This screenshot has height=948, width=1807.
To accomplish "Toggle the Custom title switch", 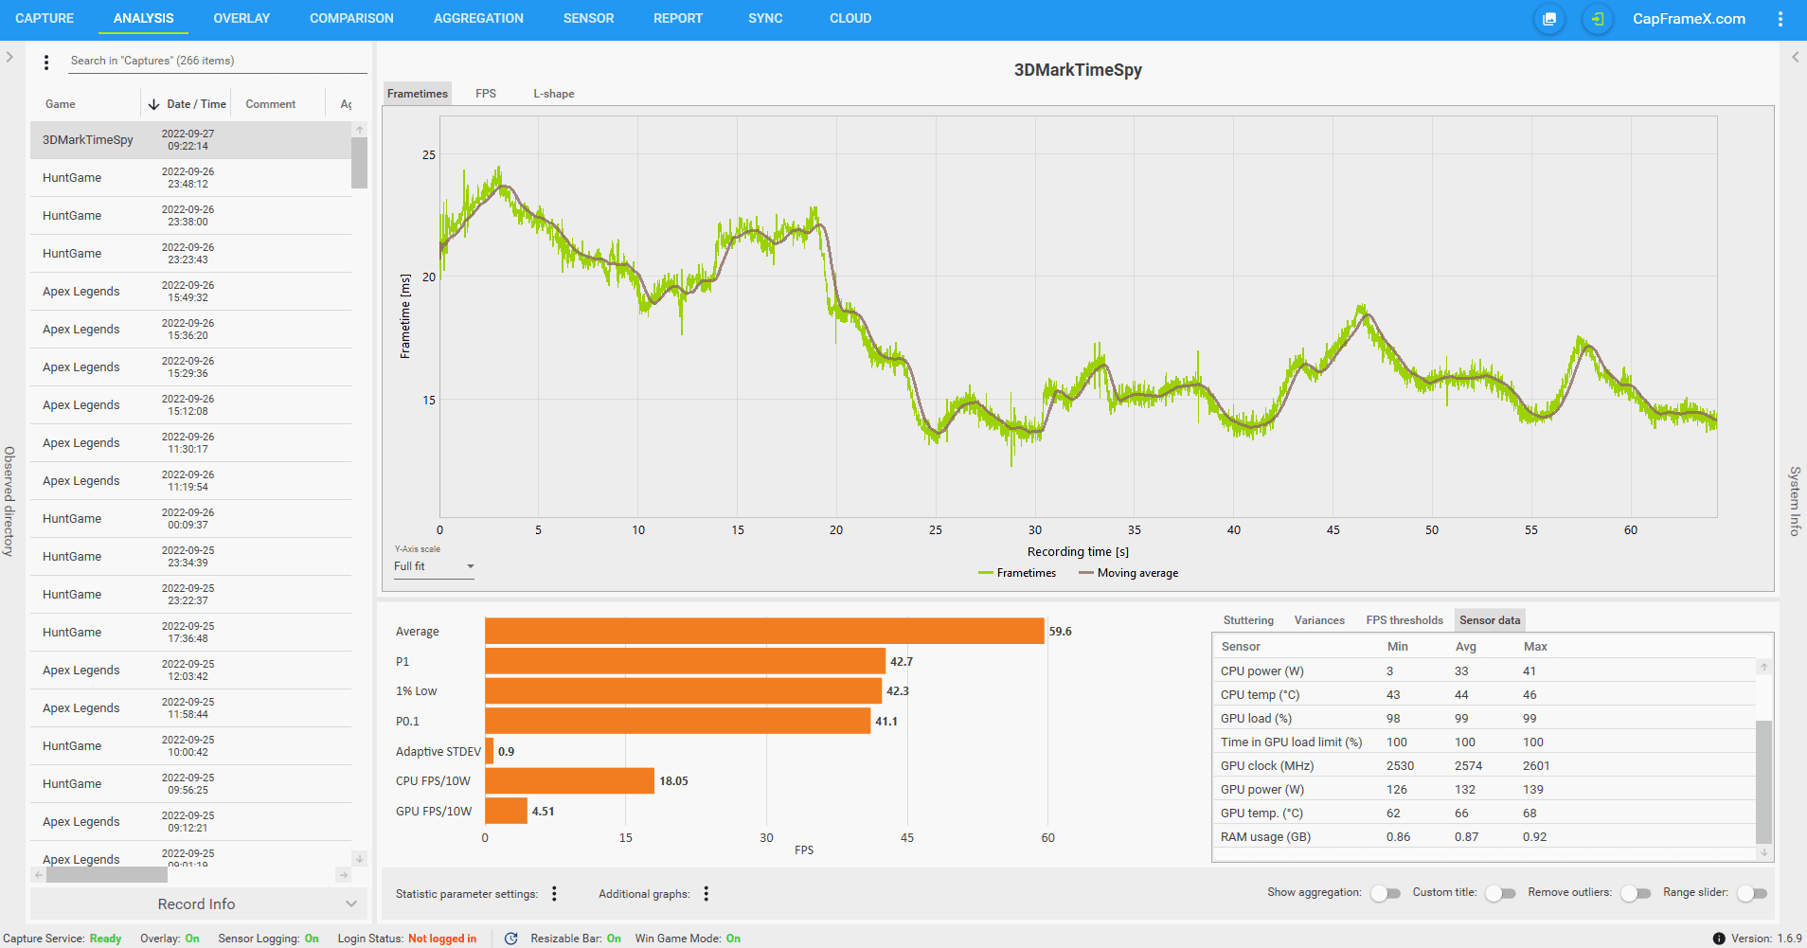I will pos(1500,893).
